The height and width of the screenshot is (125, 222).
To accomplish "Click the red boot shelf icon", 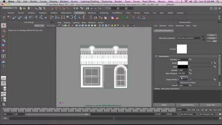I will tap(117, 18).
